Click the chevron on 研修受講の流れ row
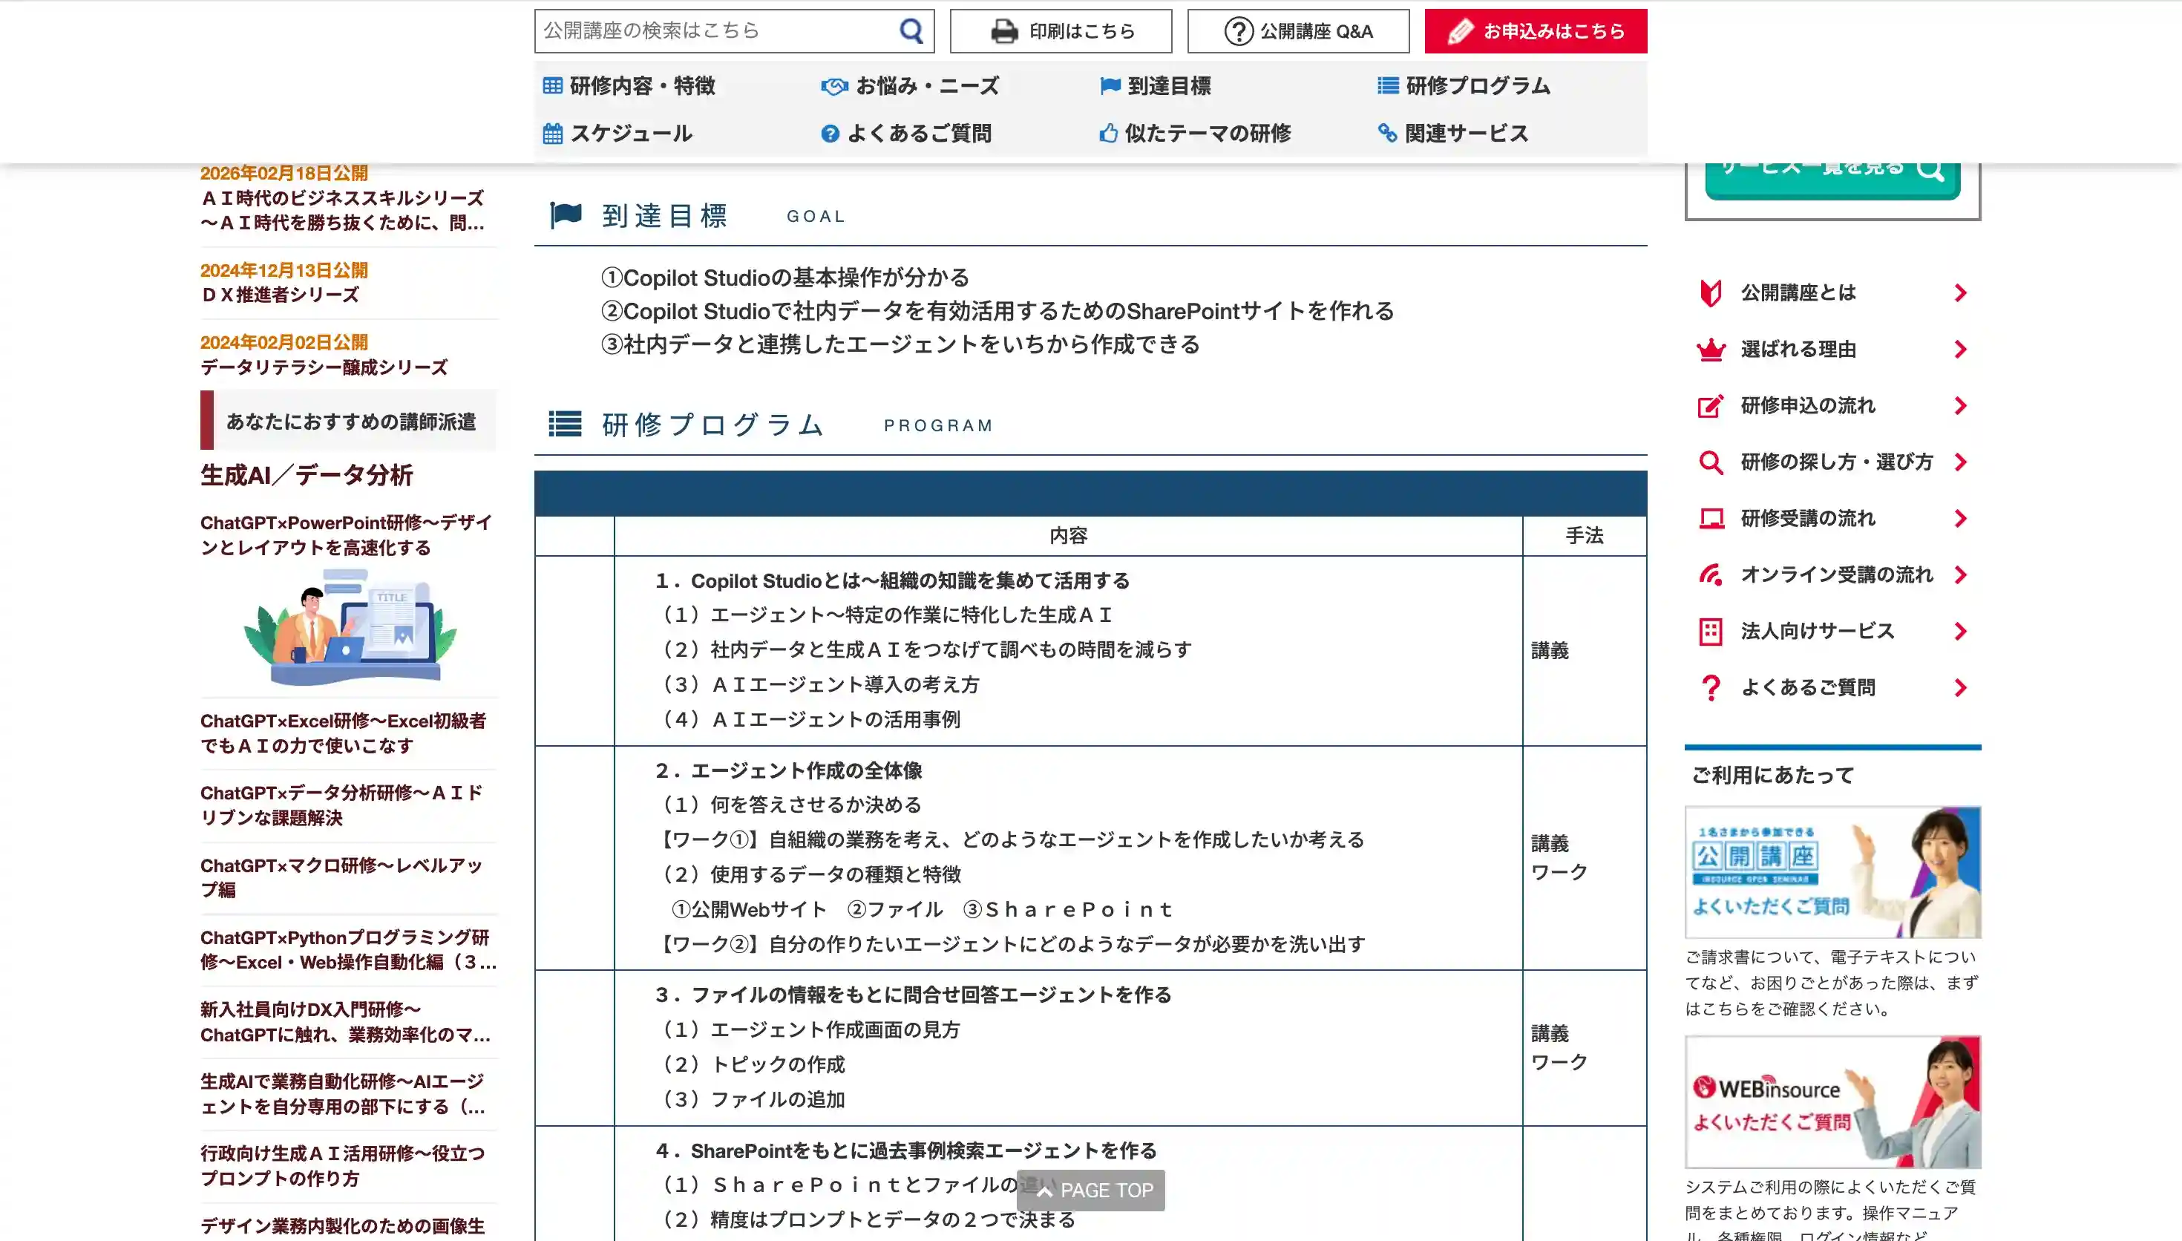The height and width of the screenshot is (1241, 2182). pyautogui.click(x=1961, y=518)
